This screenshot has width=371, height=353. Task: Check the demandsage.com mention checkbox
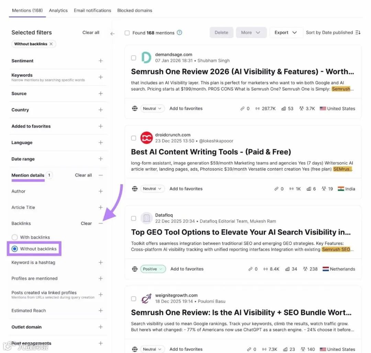133,58
